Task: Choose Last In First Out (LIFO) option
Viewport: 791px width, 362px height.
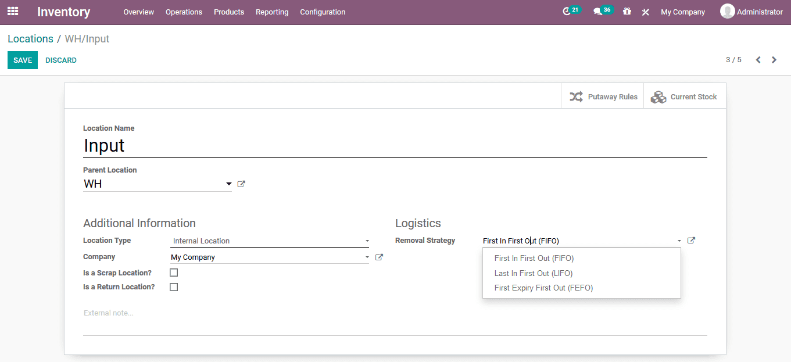Action: click(x=582, y=273)
